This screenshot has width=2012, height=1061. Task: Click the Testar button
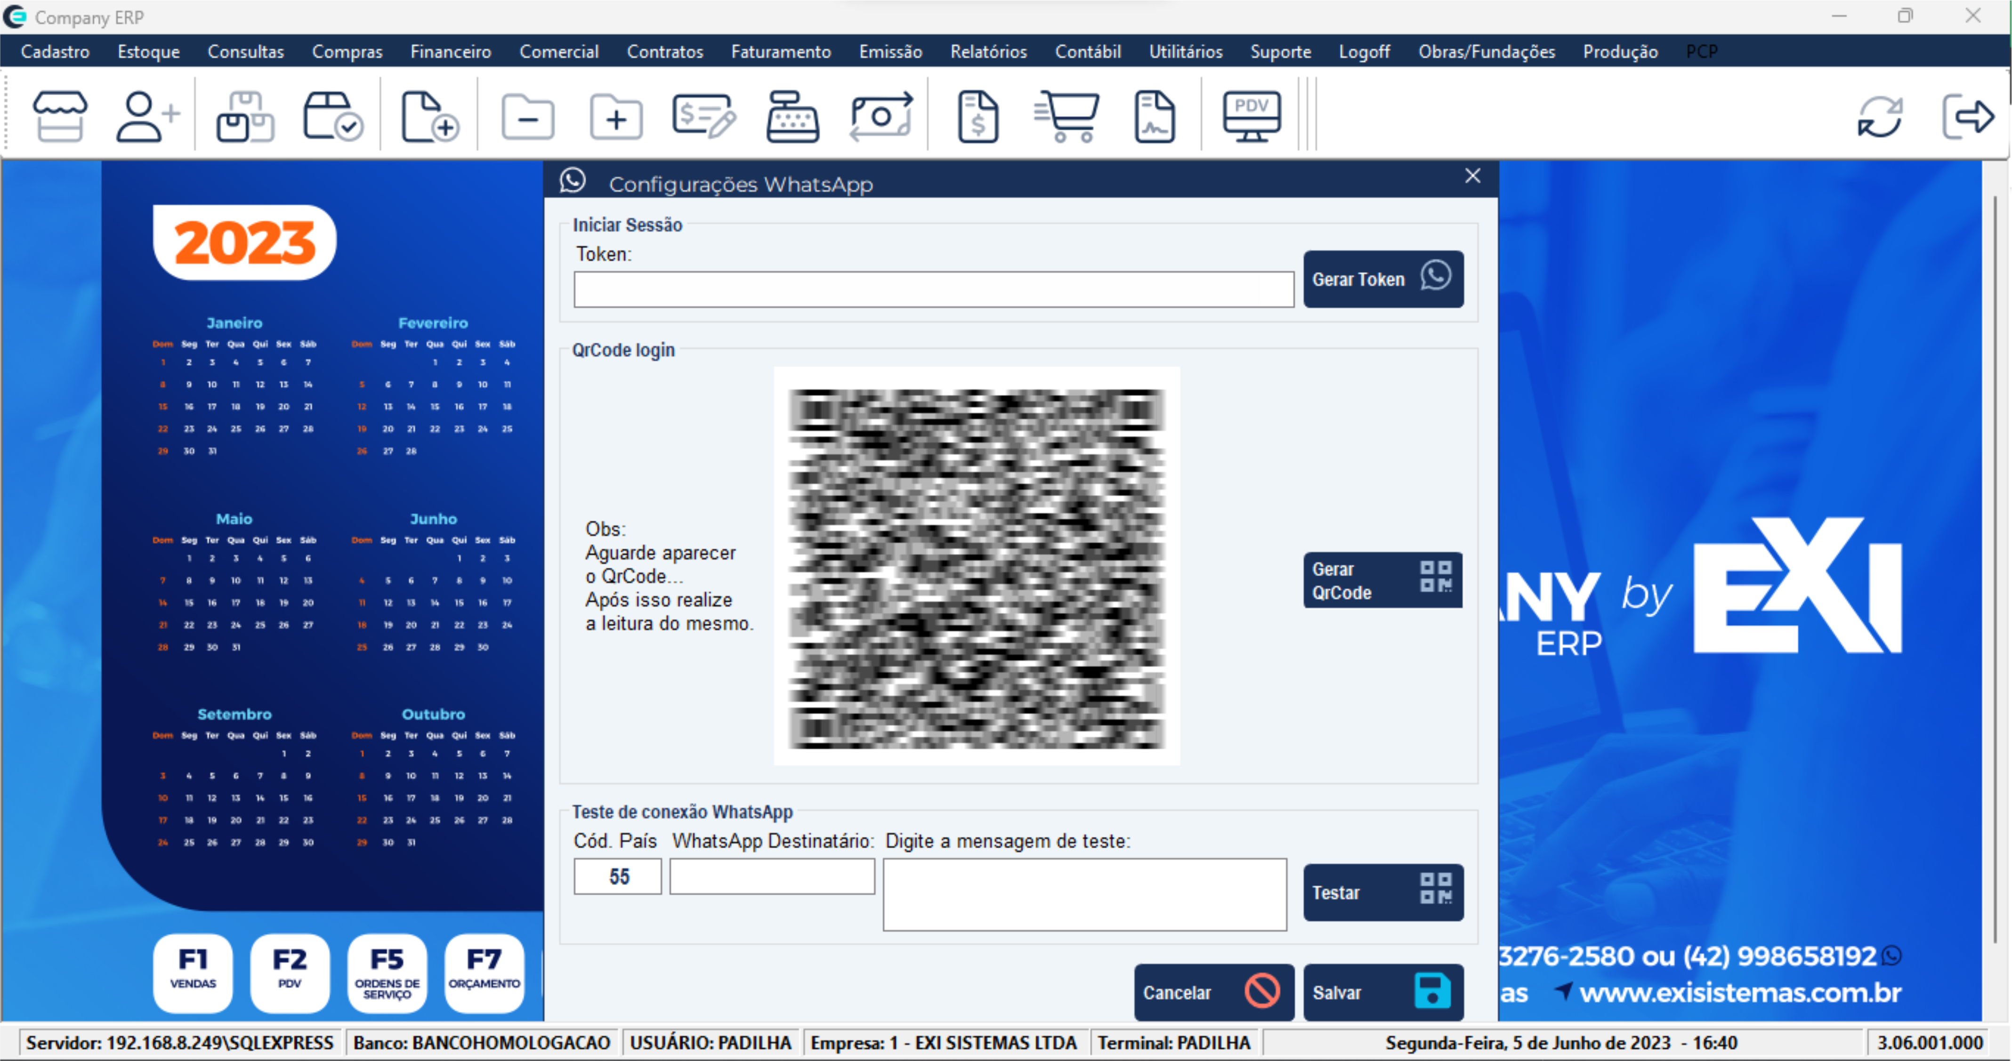(x=1382, y=892)
